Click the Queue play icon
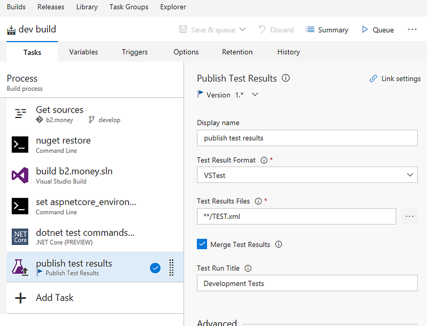 [365, 29]
